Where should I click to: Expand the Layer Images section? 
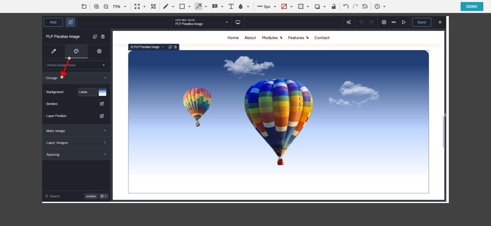point(76,143)
